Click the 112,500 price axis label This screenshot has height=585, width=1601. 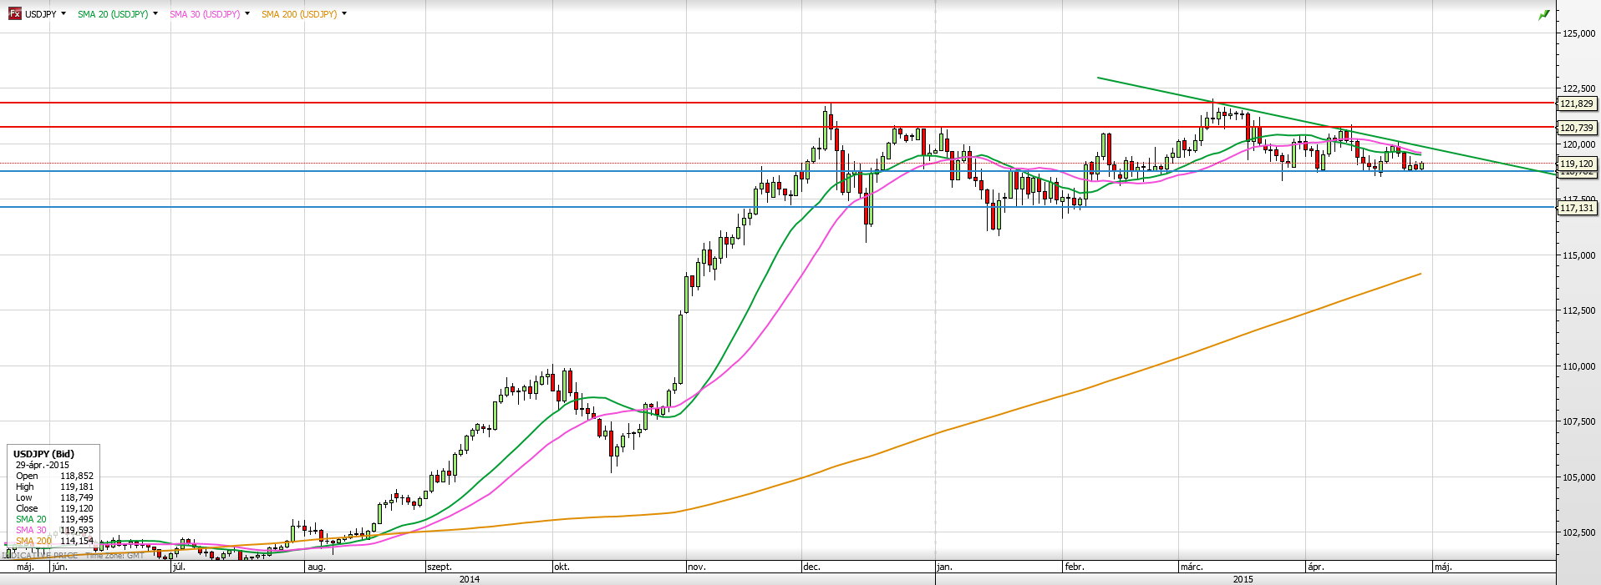(1578, 310)
